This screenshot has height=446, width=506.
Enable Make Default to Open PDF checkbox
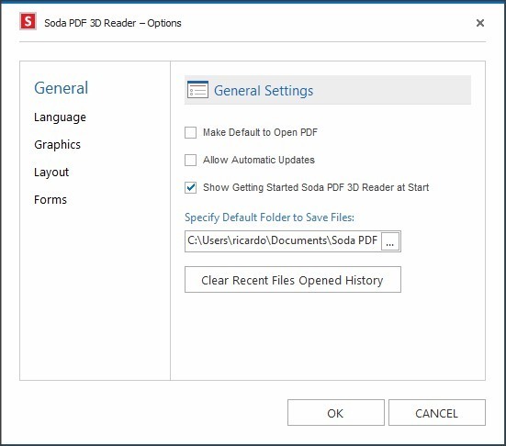click(190, 132)
